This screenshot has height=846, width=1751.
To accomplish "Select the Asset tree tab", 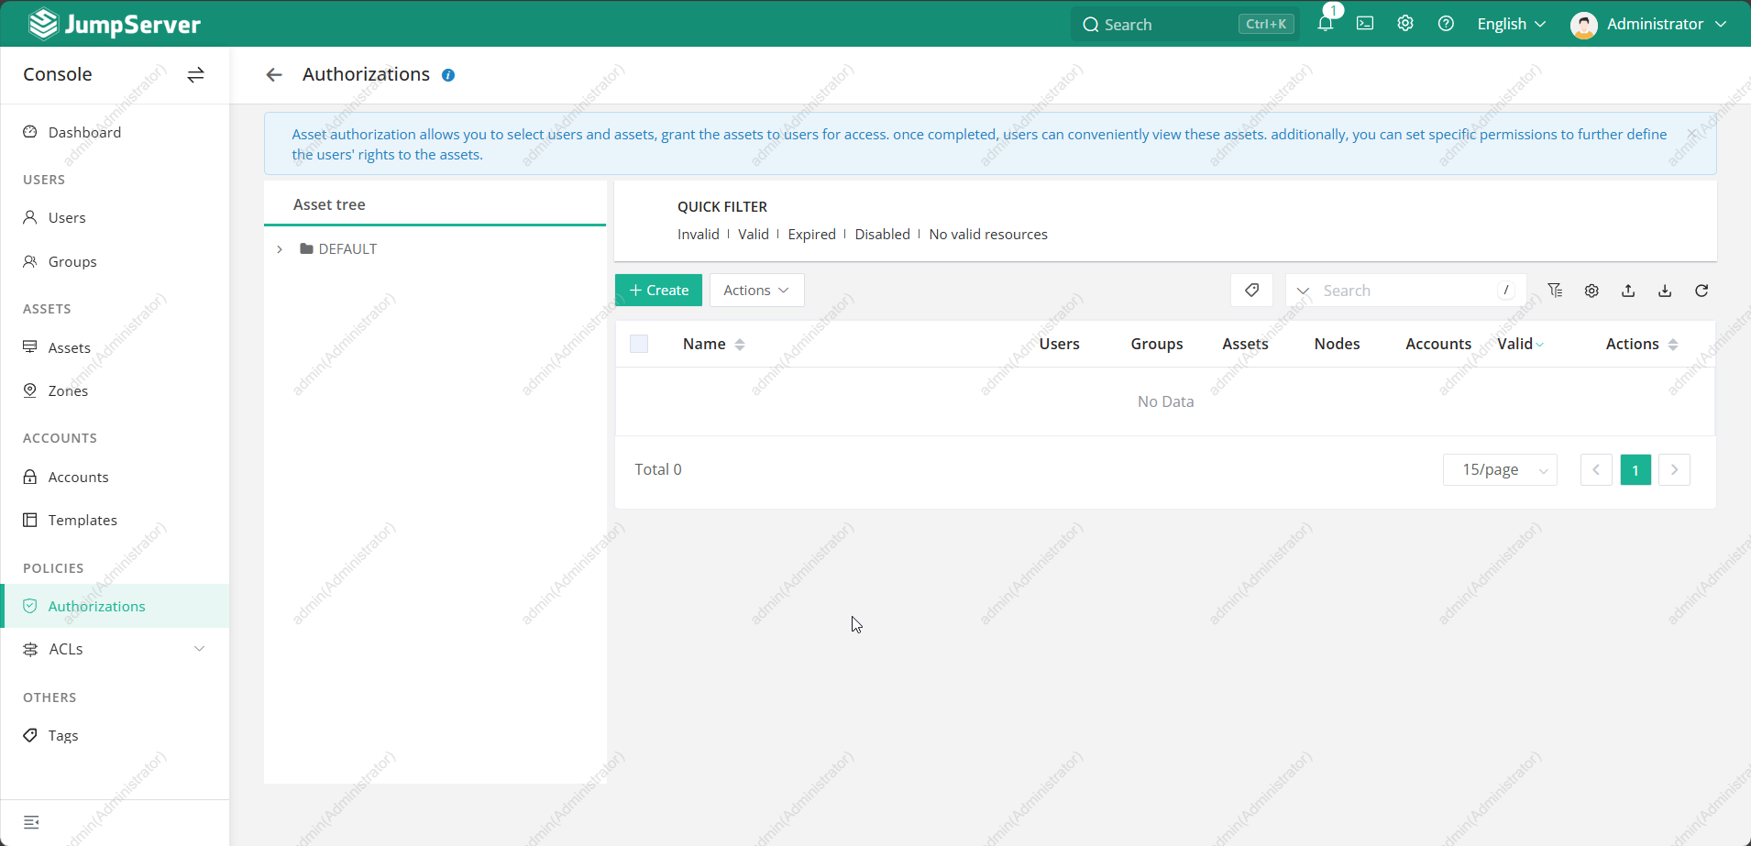I will pos(329,204).
